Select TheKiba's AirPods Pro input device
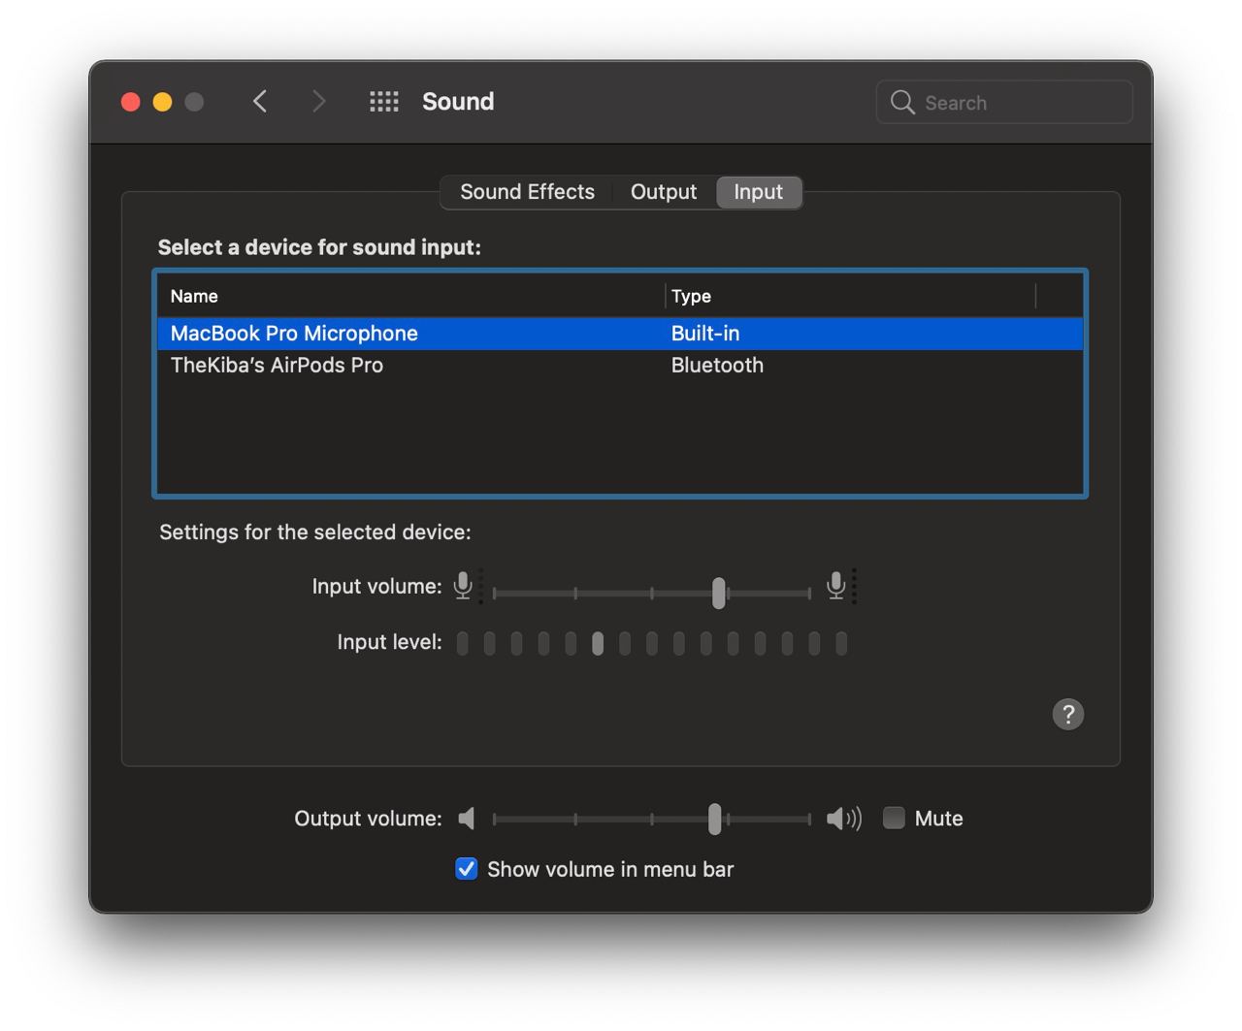Image resolution: width=1242 pixels, height=1031 pixels. 620,366
